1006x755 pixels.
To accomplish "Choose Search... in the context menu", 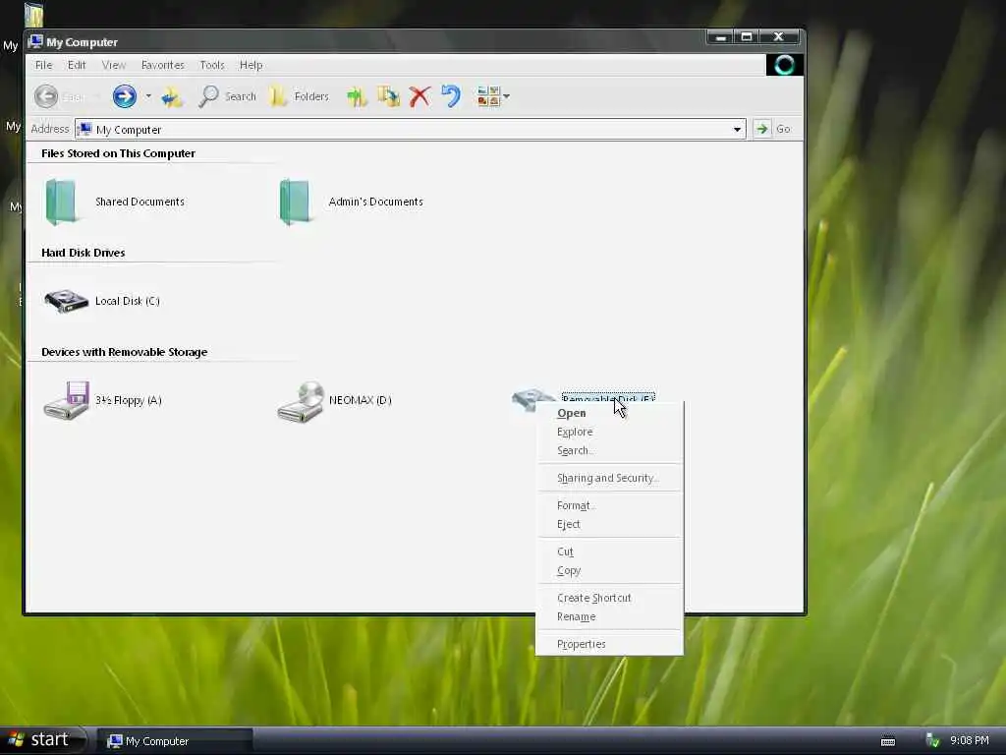I will tap(609, 450).
